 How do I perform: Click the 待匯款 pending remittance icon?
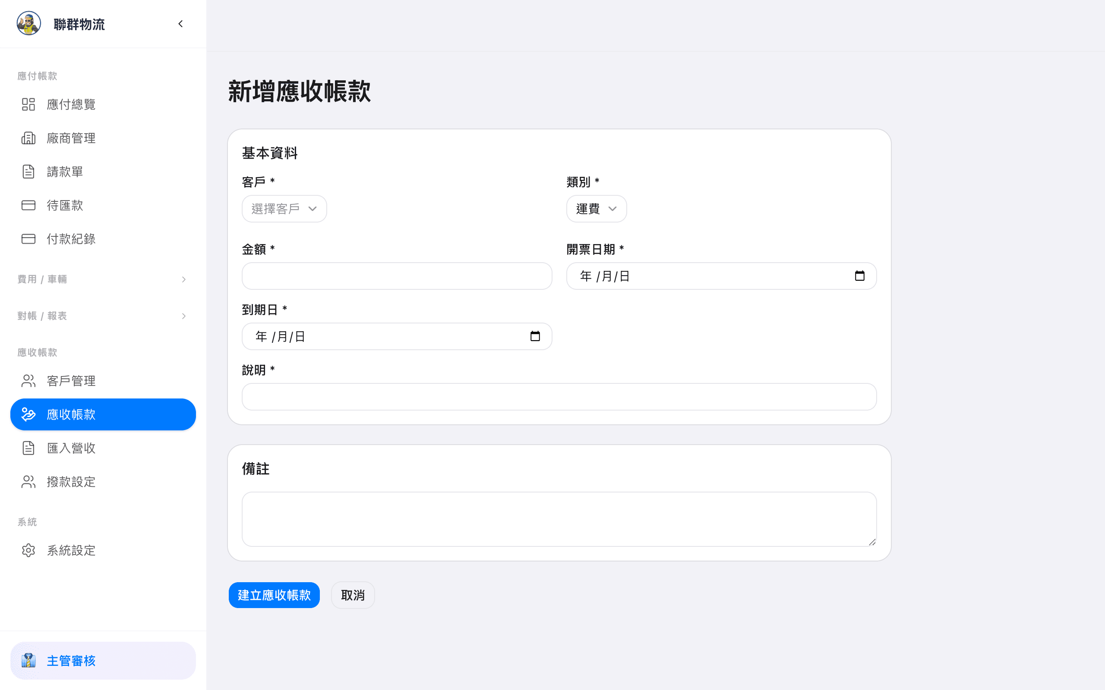tap(28, 205)
